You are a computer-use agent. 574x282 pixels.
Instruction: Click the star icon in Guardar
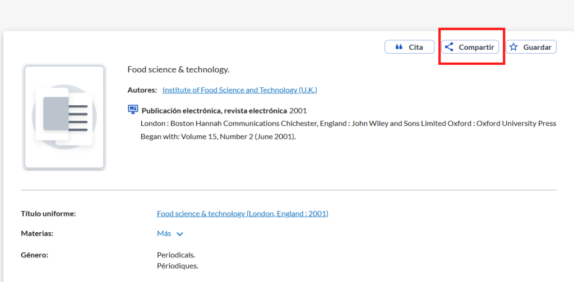513,47
